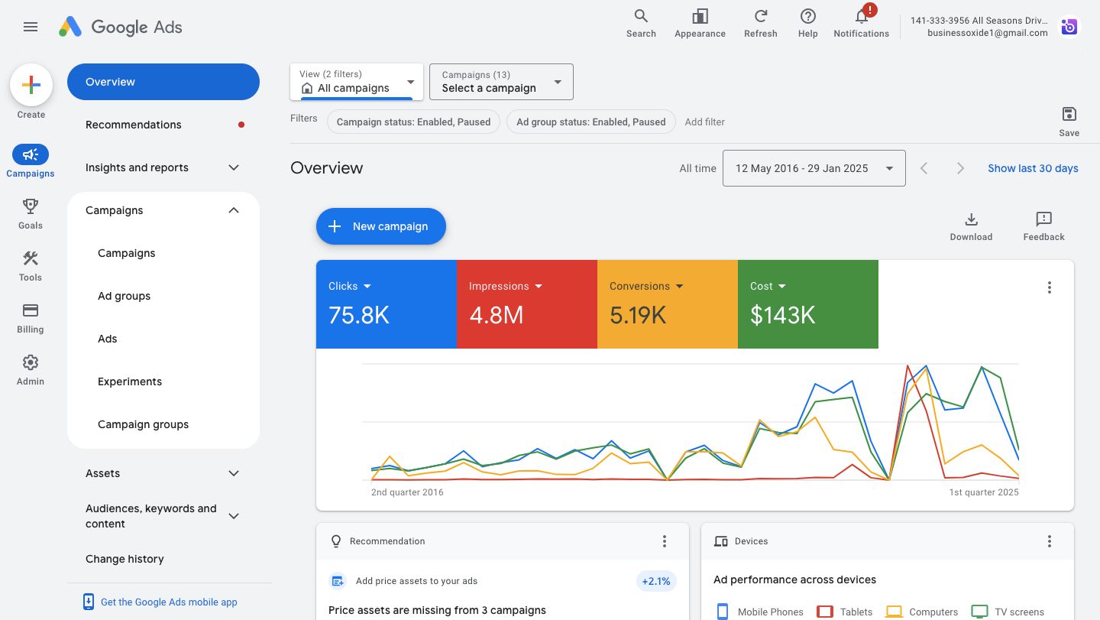Open Recommendations page
1100x620 pixels.
pyautogui.click(x=134, y=125)
